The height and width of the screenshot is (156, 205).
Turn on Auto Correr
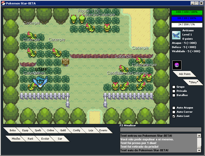tap(174, 112)
